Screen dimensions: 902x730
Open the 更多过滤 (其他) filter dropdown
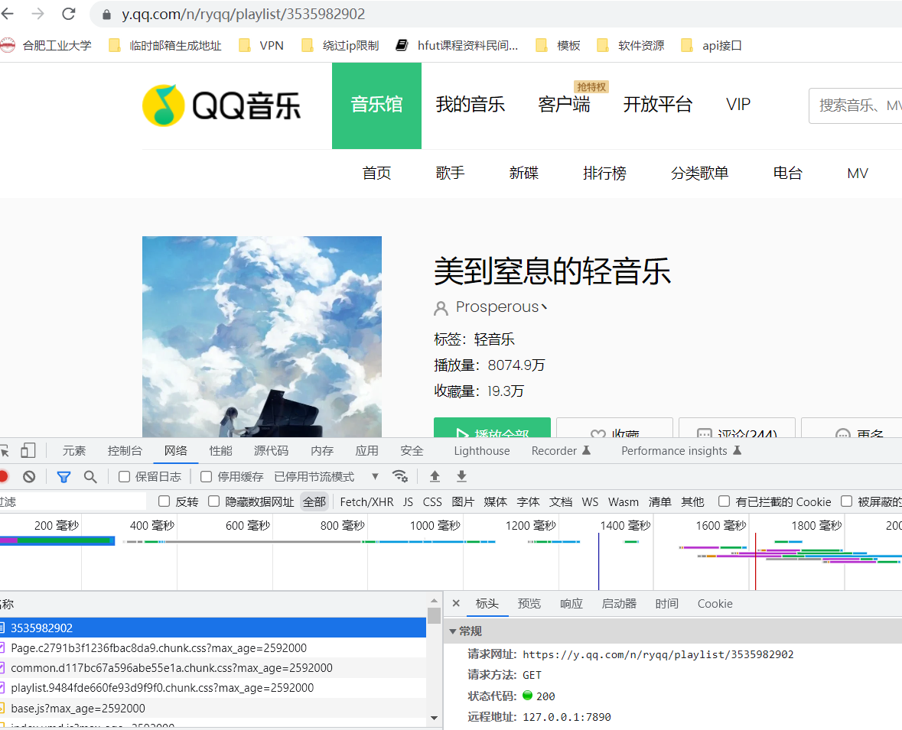point(692,501)
